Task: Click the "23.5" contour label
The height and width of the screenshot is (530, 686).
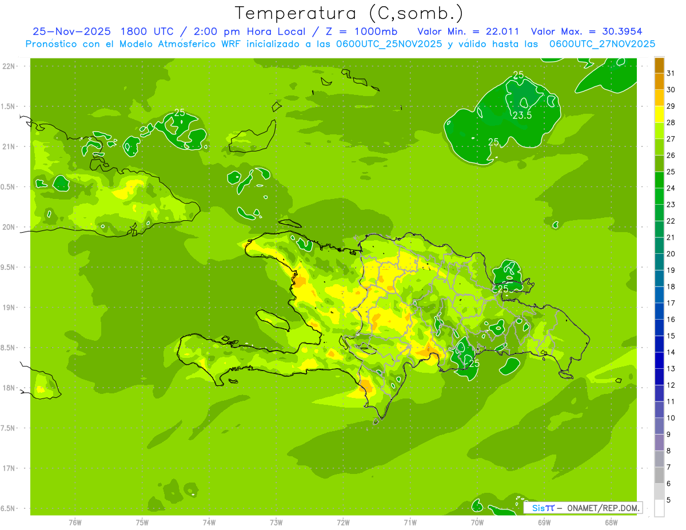Action: coord(522,115)
